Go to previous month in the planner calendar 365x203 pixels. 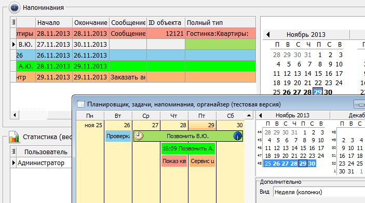(260, 115)
